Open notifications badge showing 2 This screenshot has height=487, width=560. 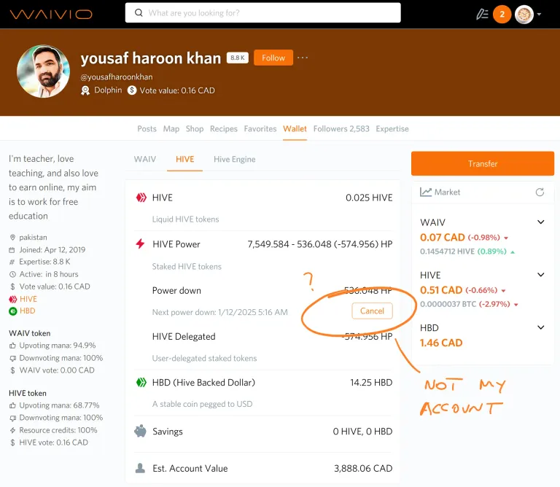[502, 15]
